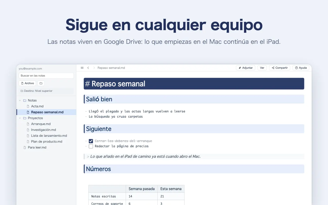Create a new note with Archivo button
The width and height of the screenshot is (328, 205).
click(x=27, y=83)
